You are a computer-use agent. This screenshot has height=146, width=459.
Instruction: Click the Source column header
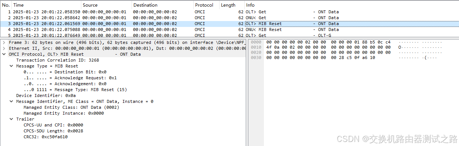click(x=106, y=5)
